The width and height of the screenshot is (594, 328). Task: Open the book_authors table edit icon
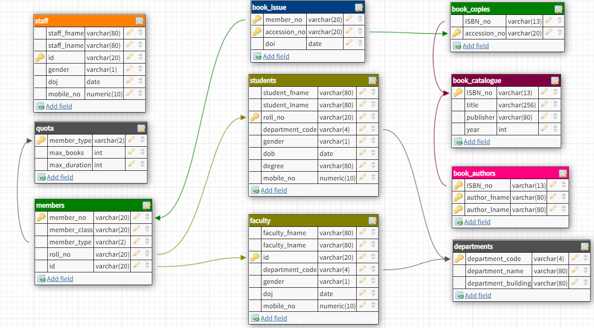(563, 173)
